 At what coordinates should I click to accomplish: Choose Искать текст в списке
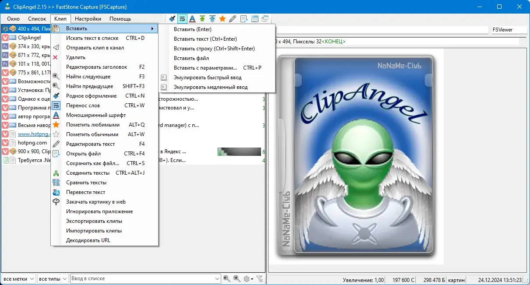pos(105,38)
